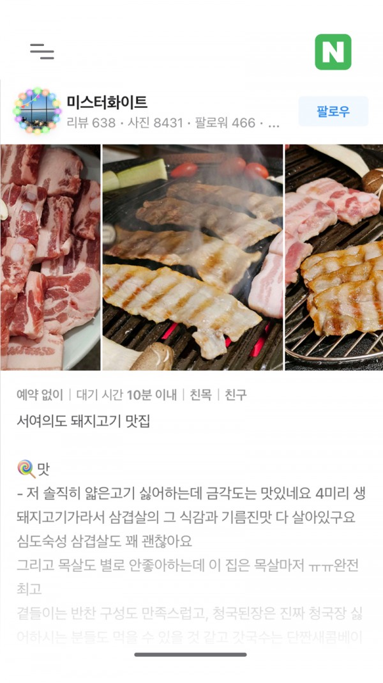Expand the faded review text at bottom
383x683 pixels.
tap(190, 625)
